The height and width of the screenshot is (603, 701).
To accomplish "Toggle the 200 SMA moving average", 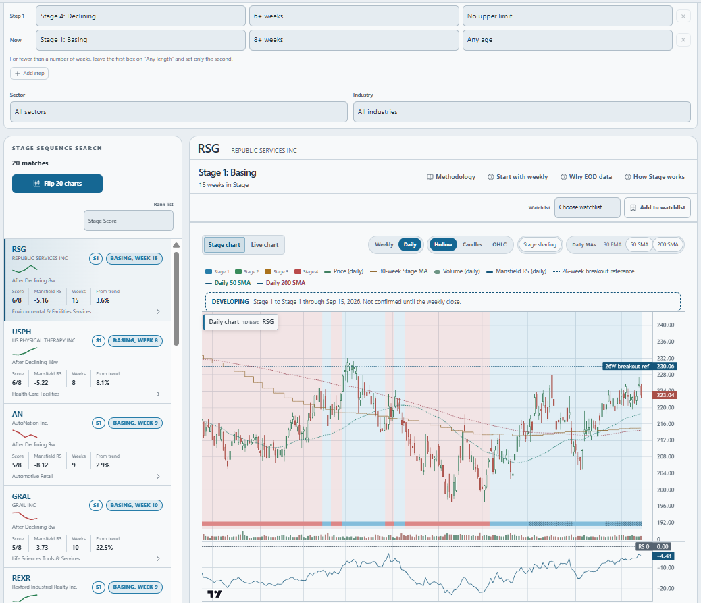I will [x=667, y=244].
